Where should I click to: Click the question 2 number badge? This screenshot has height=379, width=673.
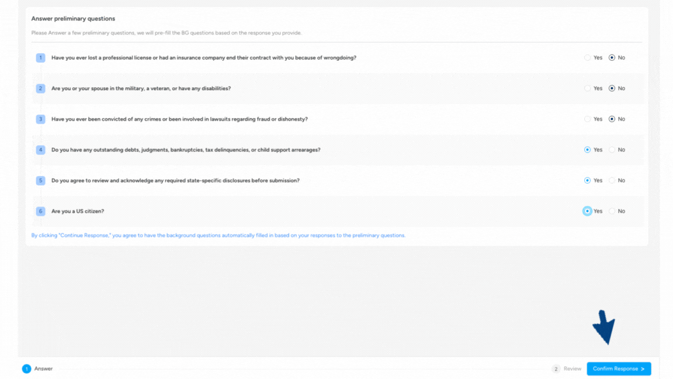40,88
